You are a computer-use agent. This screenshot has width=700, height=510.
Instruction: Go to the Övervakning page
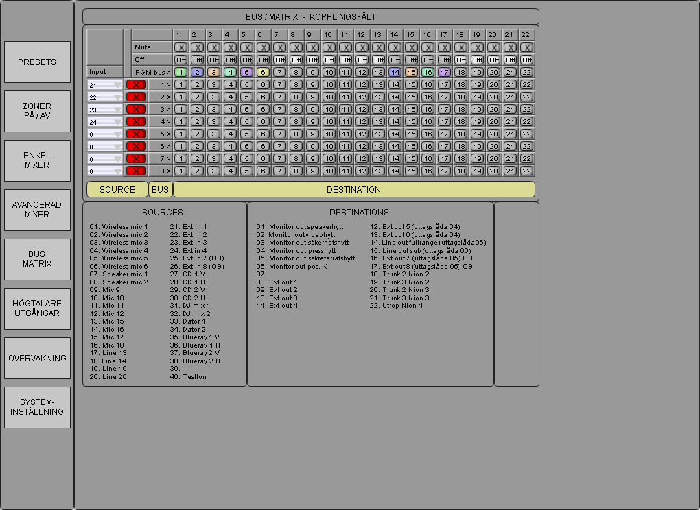(37, 358)
